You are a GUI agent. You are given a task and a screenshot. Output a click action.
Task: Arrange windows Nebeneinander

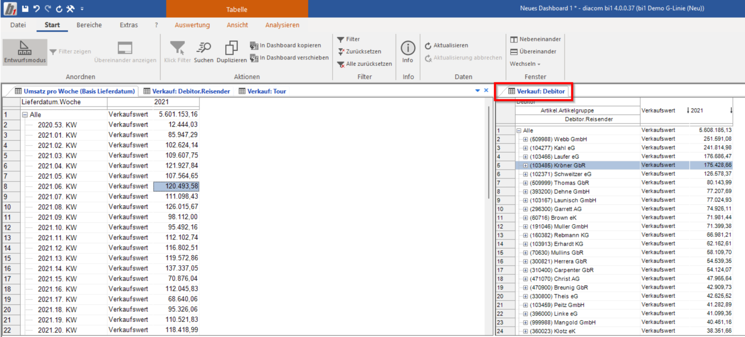[536, 39]
